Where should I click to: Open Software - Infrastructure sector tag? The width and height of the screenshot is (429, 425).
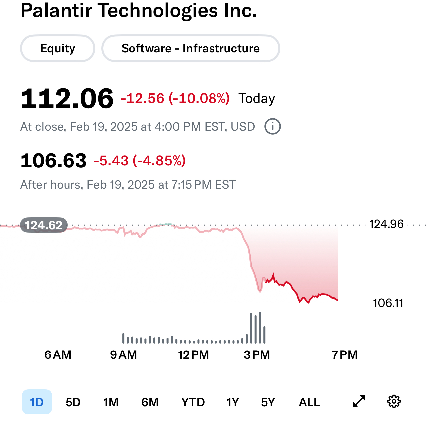pos(191,48)
